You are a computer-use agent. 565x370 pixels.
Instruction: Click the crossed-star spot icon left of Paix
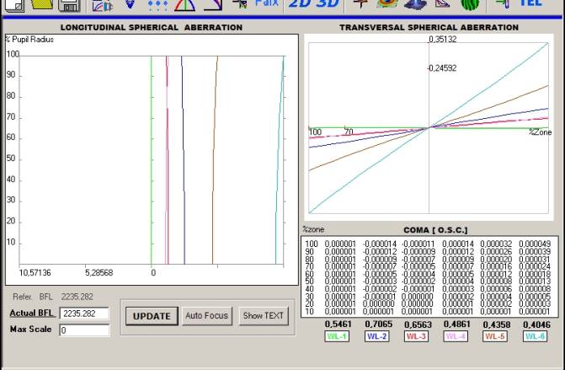coord(240,4)
